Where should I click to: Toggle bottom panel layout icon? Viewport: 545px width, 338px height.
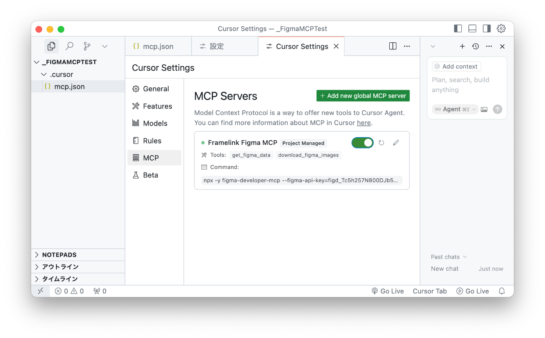pyautogui.click(x=472, y=28)
